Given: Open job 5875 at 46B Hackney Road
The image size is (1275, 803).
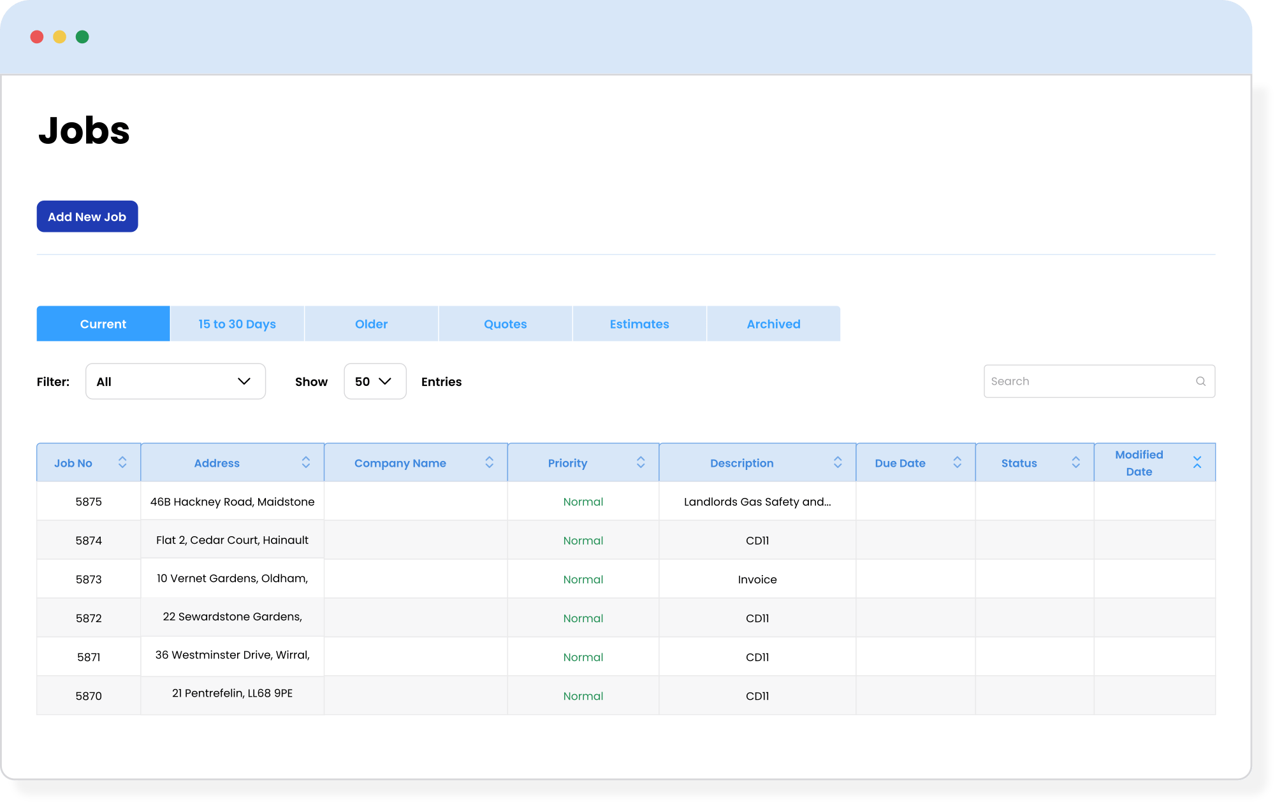Looking at the screenshot, I should tap(231, 501).
